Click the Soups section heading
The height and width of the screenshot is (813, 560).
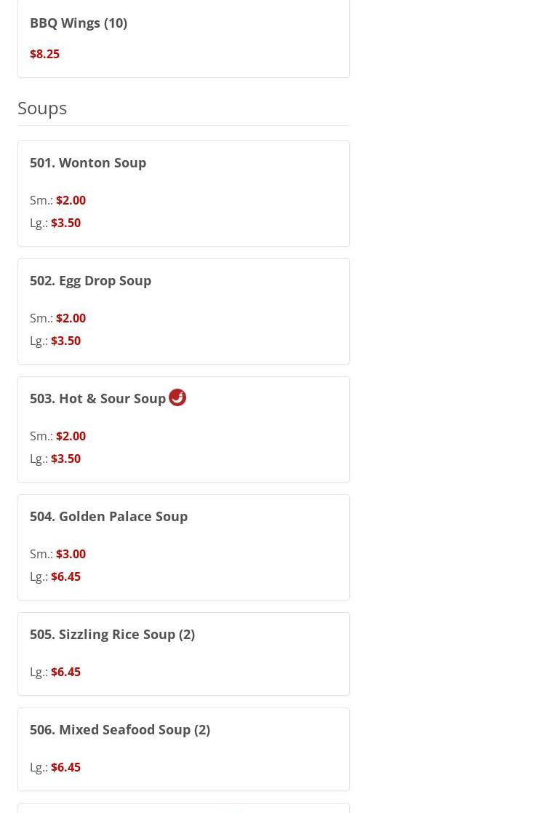42,108
